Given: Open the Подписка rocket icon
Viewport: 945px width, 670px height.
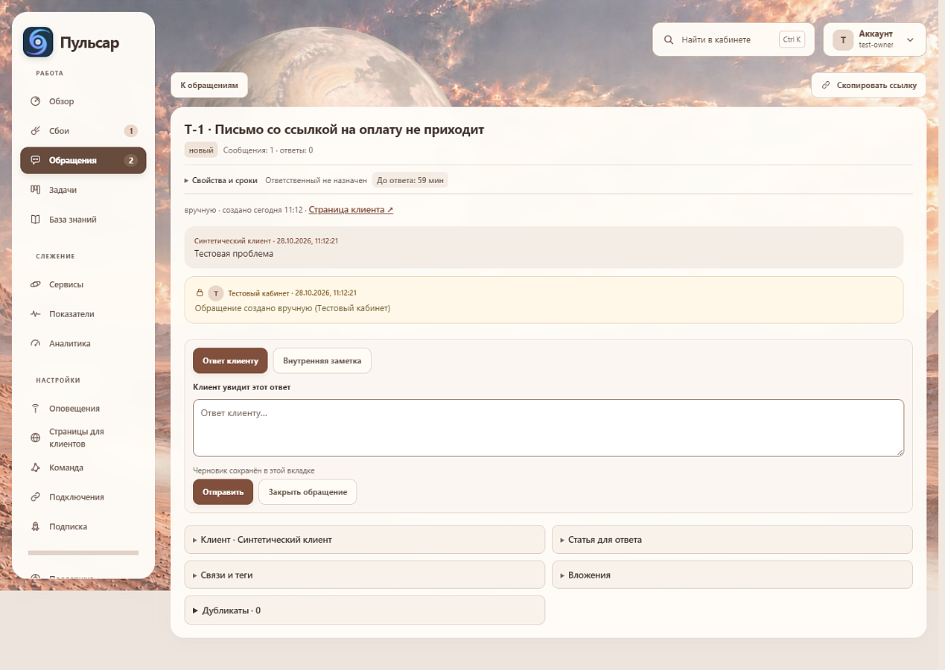Looking at the screenshot, I should pos(35,526).
